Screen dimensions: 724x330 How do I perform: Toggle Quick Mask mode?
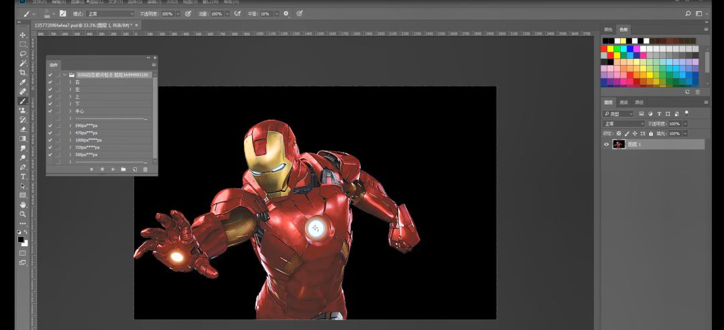point(23,253)
